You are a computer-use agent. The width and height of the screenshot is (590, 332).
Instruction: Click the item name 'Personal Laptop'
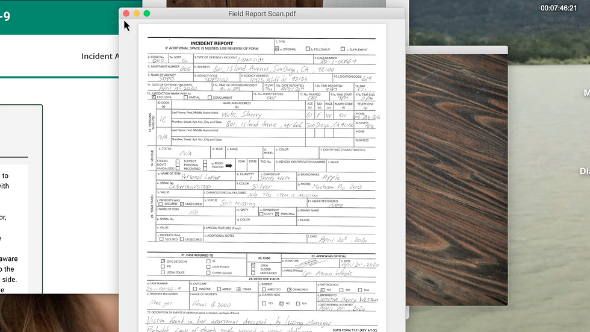(x=200, y=177)
